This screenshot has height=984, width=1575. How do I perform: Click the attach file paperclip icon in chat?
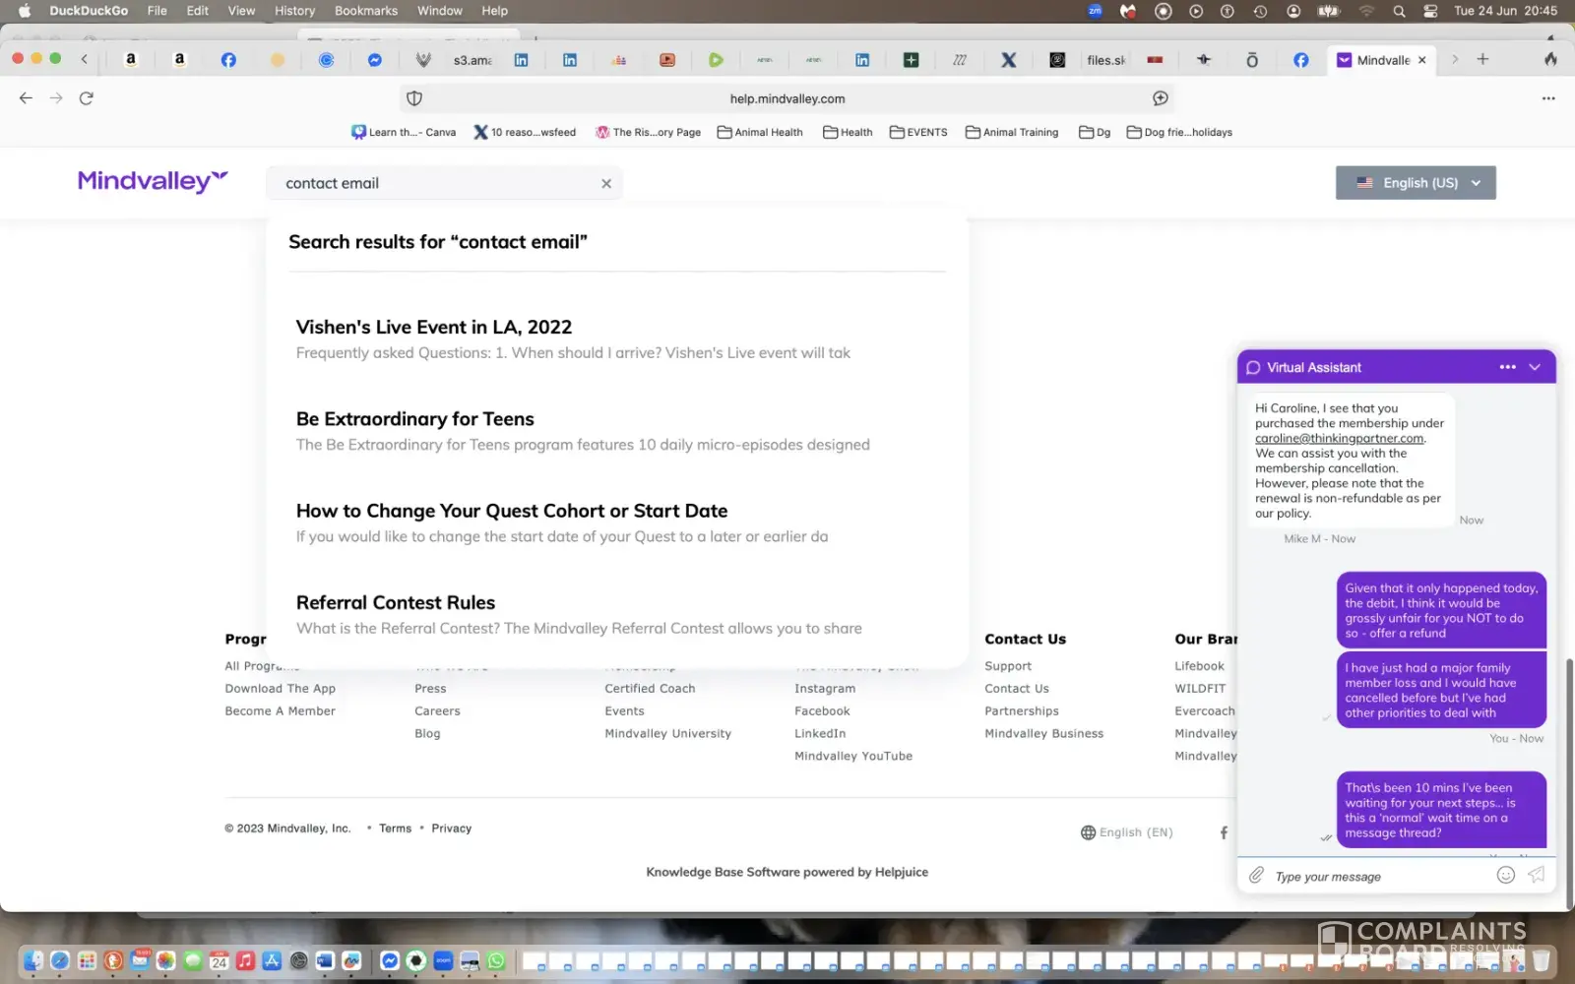1256,875
